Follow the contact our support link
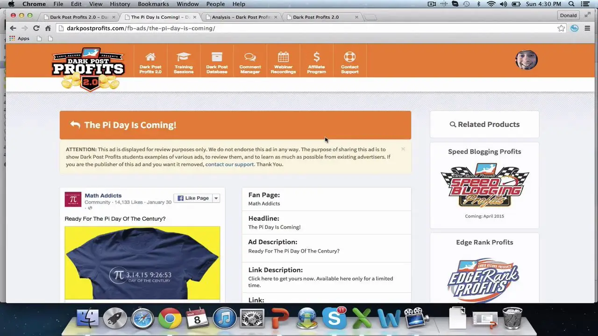 229,164
